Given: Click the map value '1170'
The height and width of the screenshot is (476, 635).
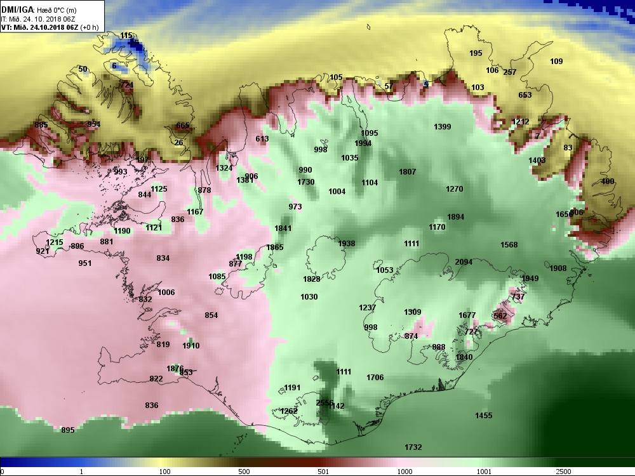Looking at the screenshot, I should coord(437,227).
